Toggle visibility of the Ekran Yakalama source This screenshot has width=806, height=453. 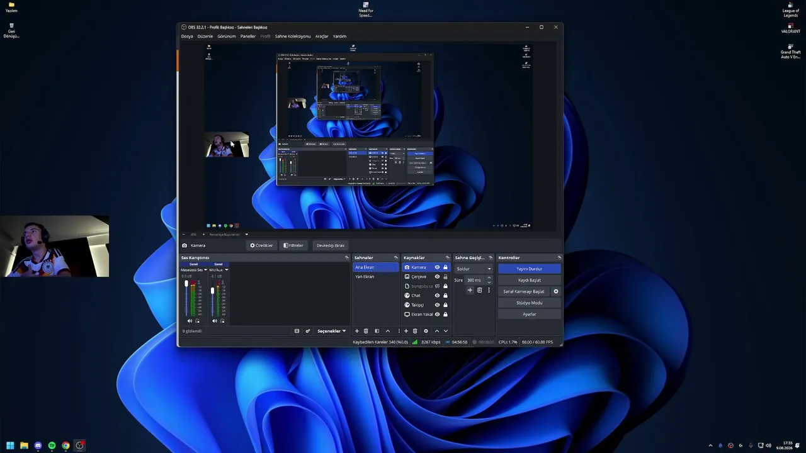coord(437,315)
